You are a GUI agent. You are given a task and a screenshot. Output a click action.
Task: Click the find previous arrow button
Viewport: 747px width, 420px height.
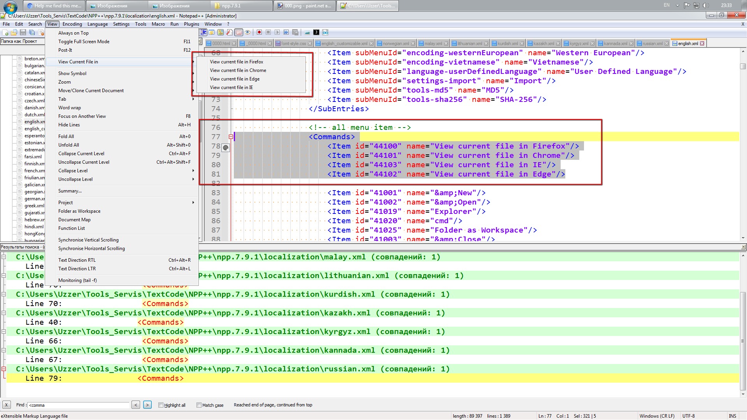136,405
